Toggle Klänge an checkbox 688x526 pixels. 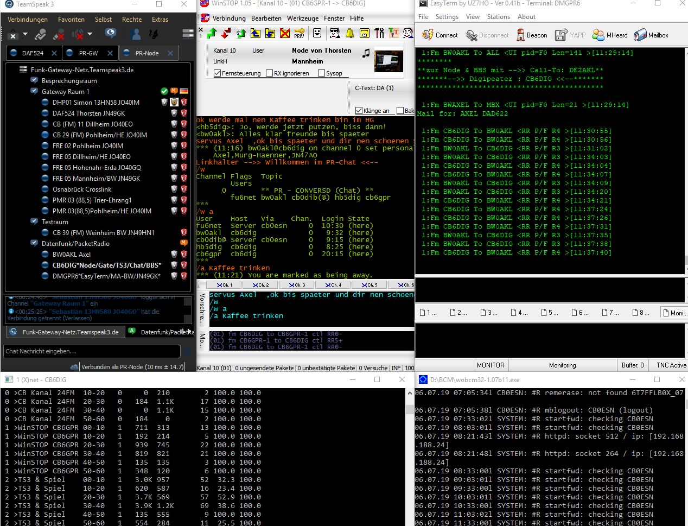[359, 111]
